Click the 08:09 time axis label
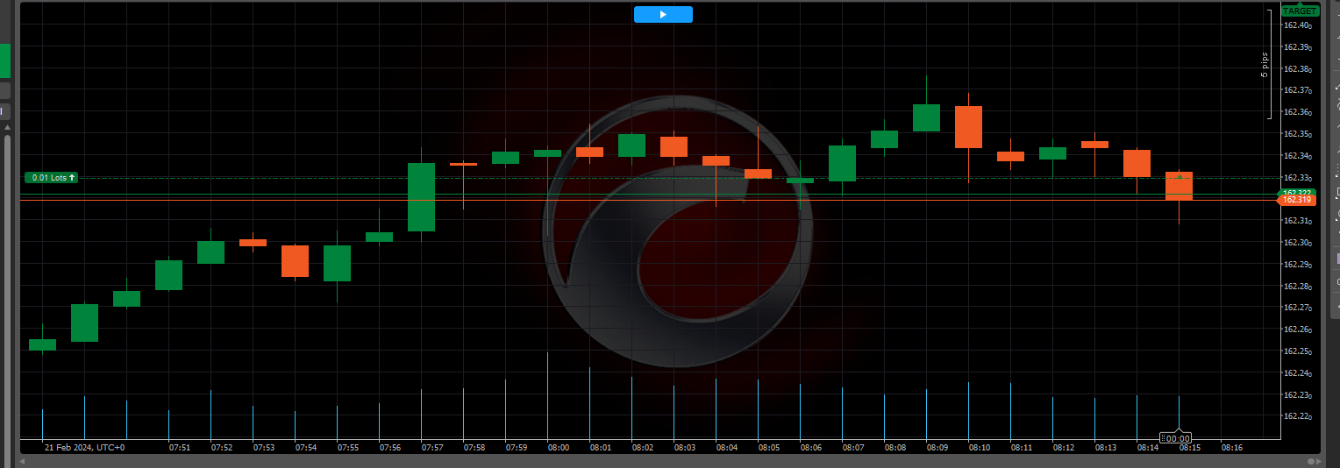 (937, 447)
